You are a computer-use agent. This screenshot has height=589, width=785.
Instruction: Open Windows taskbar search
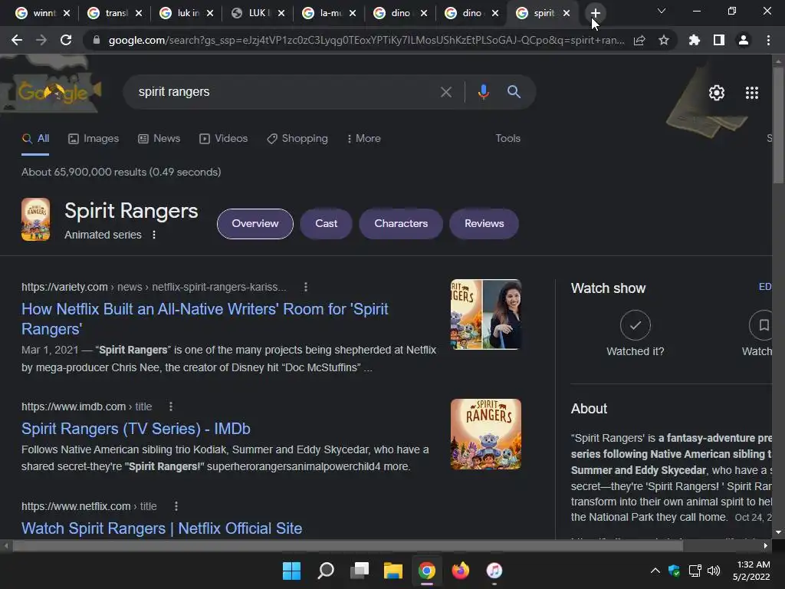coord(326,571)
